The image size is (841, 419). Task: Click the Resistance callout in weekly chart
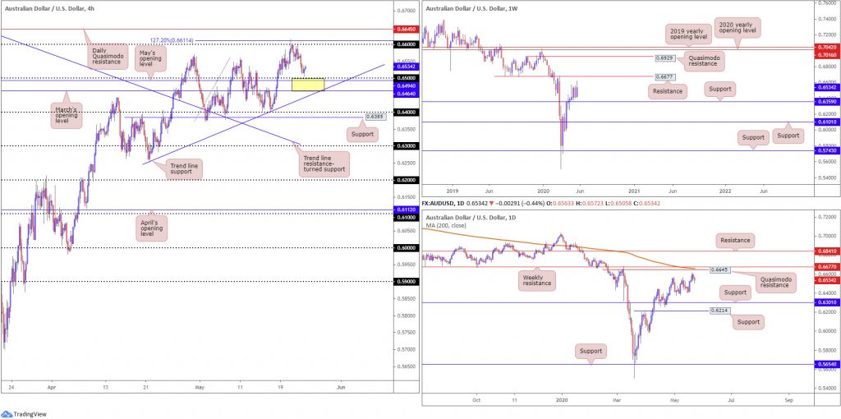(x=667, y=92)
